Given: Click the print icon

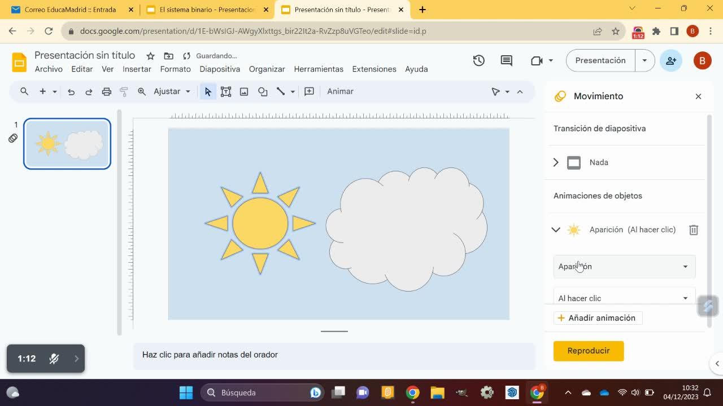Looking at the screenshot, I should pos(106,91).
